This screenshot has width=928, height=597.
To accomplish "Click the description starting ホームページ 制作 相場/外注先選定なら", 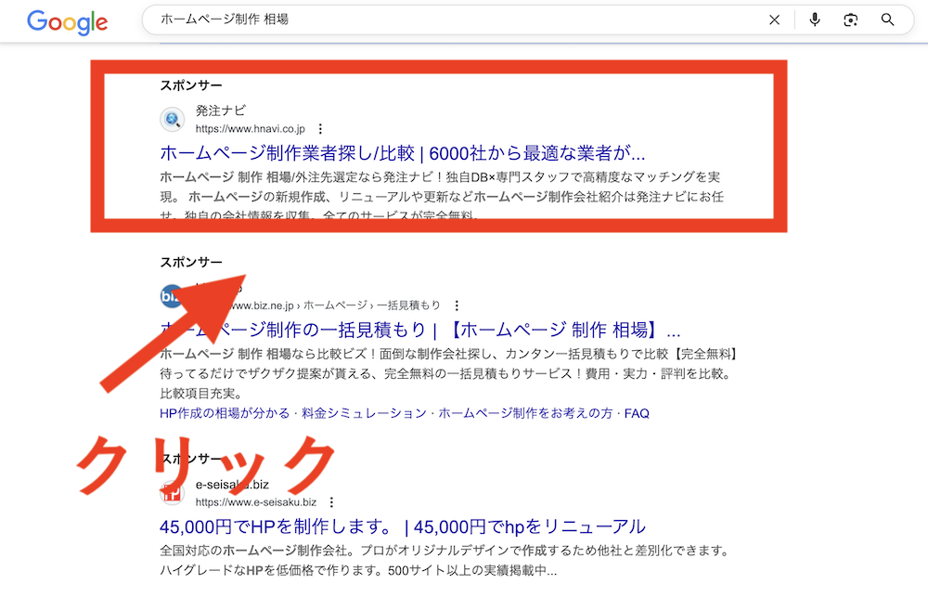I will pyautogui.click(x=442, y=196).
